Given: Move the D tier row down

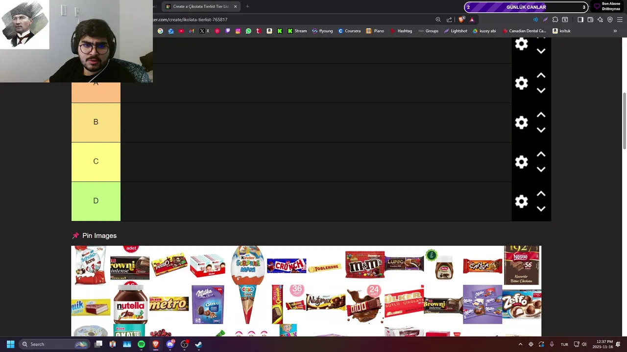Looking at the screenshot, I should point(541,209).
